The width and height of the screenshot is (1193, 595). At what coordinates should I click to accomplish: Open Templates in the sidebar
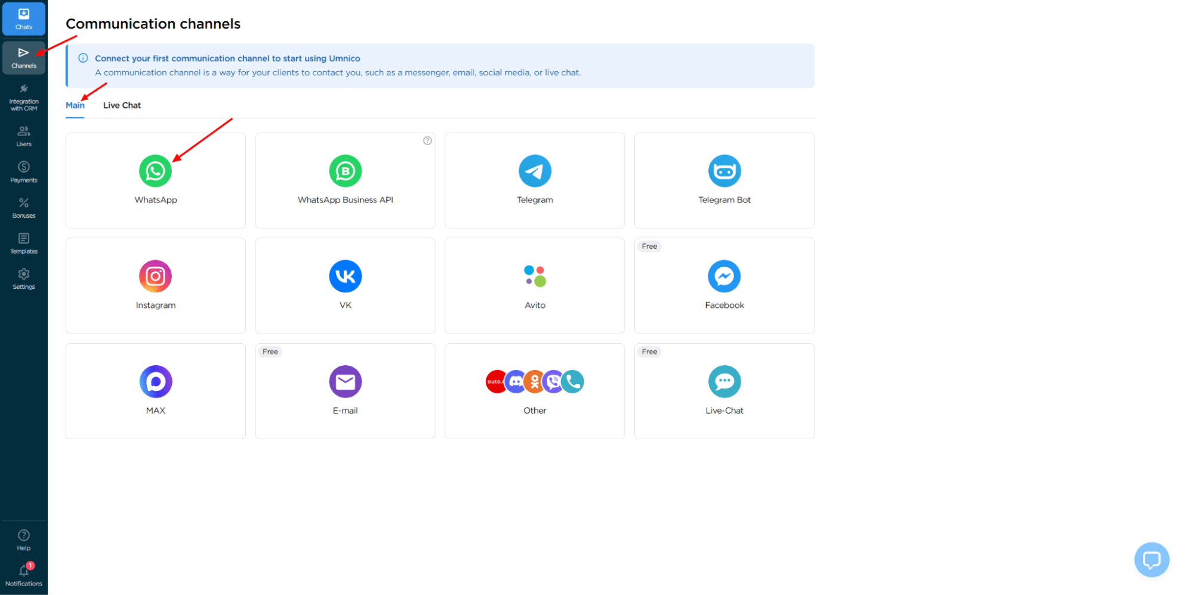pyautogui.click(x=24, y=243)
